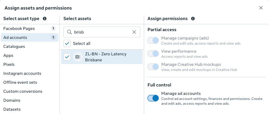
Task: Click the Partial access heading
Action: coord(162,30)
